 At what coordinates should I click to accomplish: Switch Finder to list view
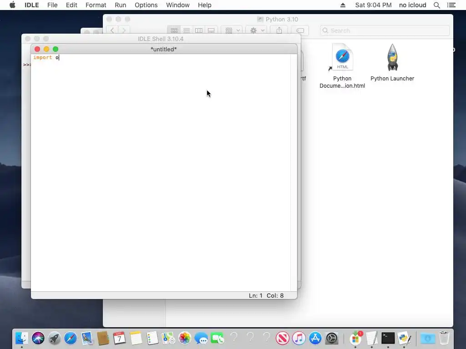[x=187, y=30]
